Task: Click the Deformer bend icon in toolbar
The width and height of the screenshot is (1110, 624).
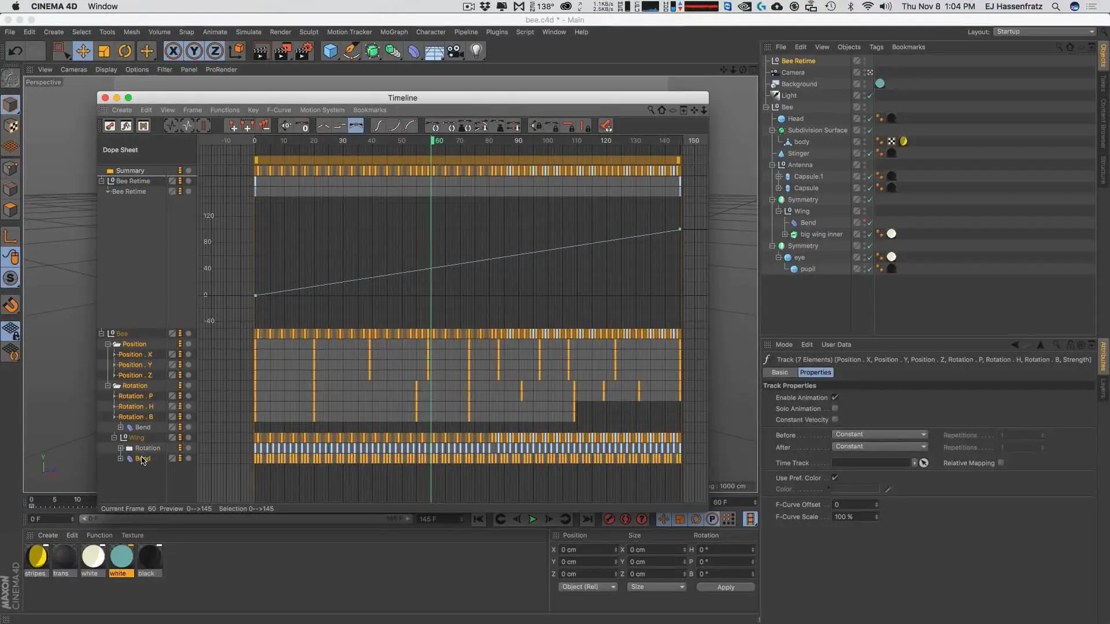Action: pos(414,51)
